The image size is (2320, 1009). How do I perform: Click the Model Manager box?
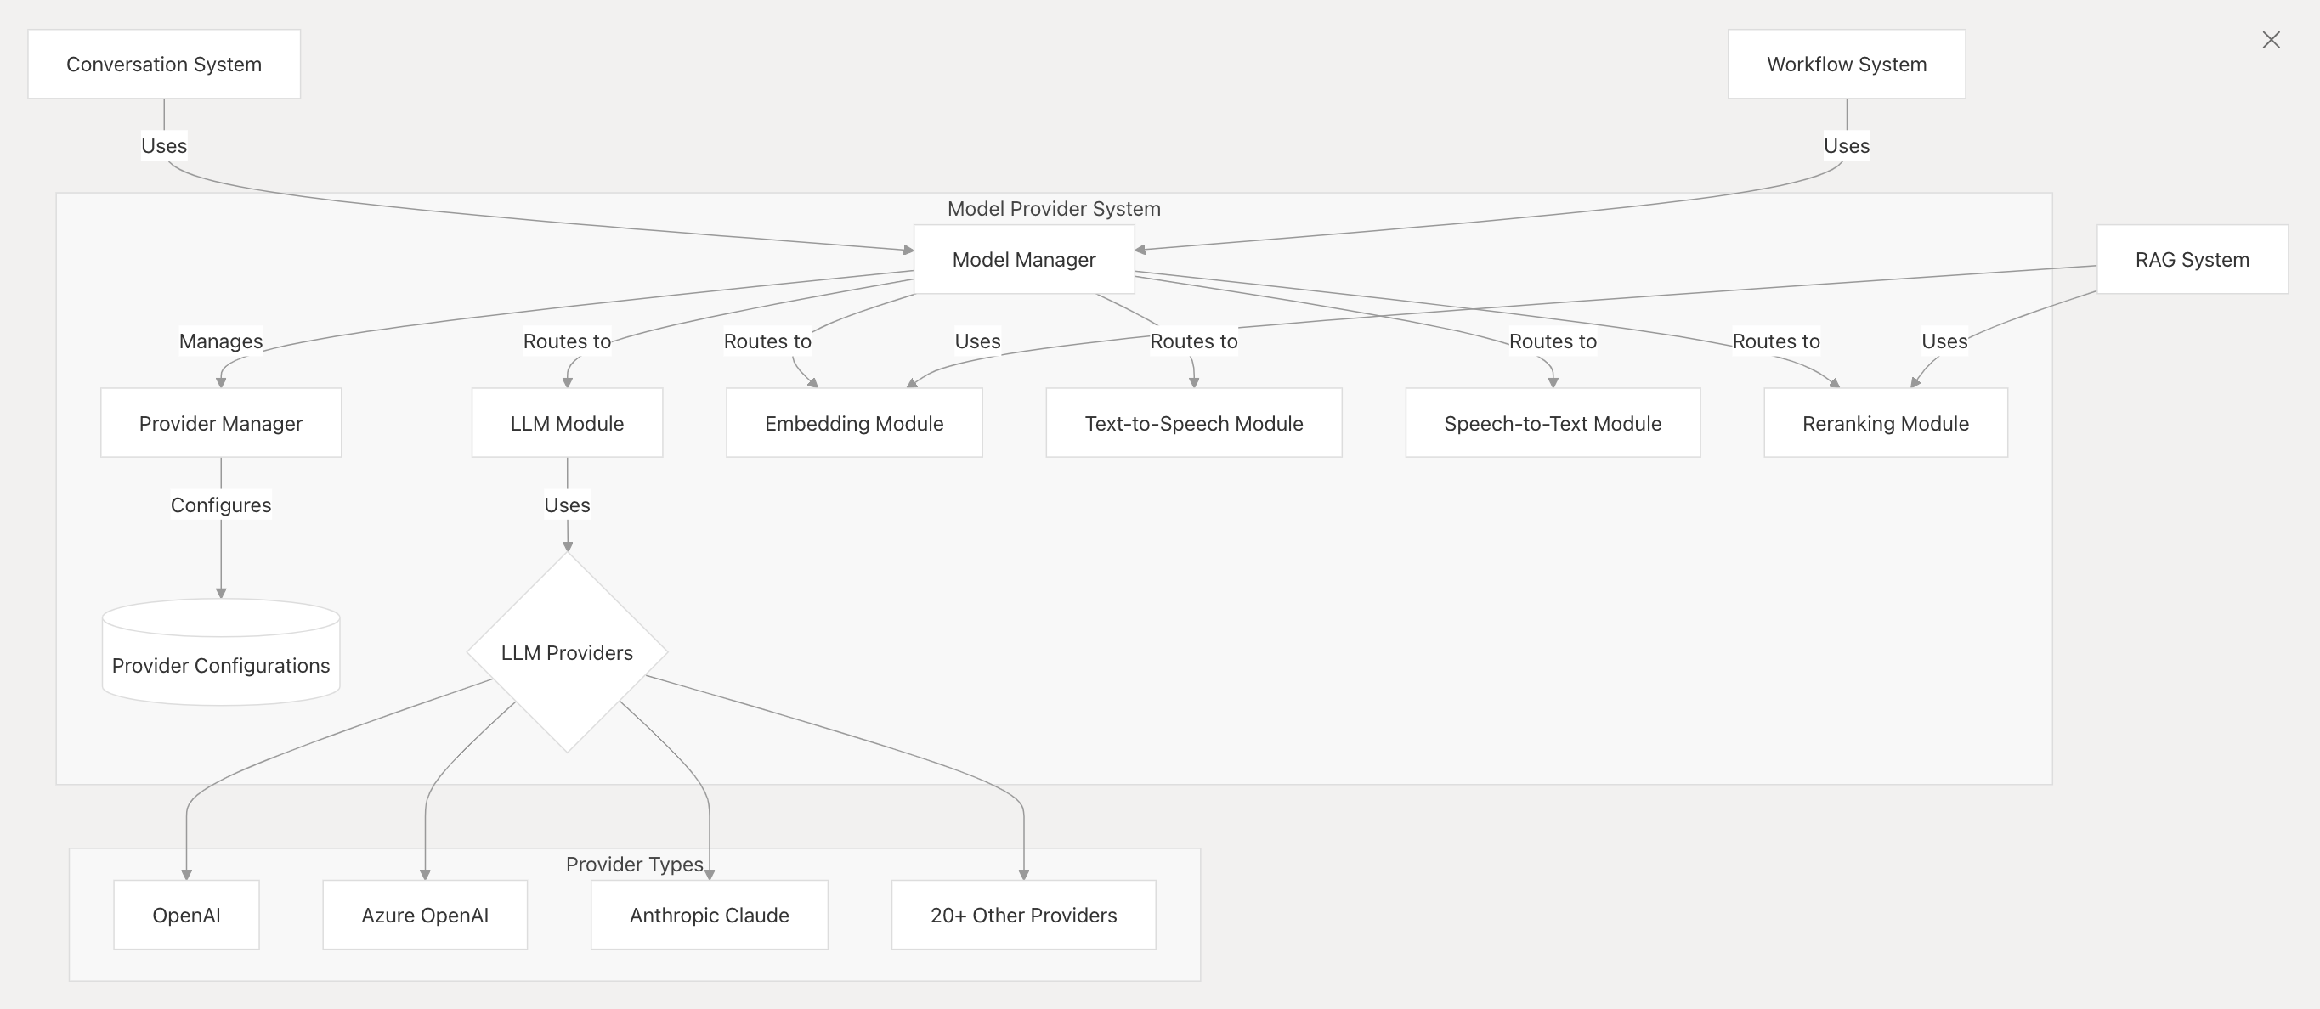[1024, 259]
